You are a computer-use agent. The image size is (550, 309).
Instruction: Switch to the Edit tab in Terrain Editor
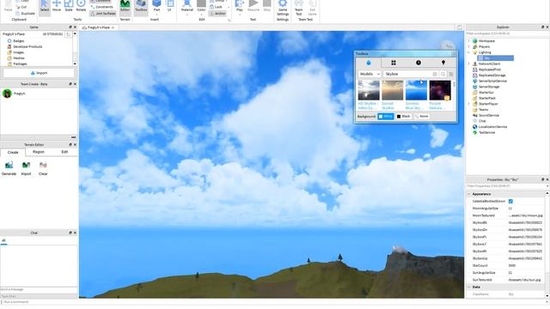click(64, 152)
